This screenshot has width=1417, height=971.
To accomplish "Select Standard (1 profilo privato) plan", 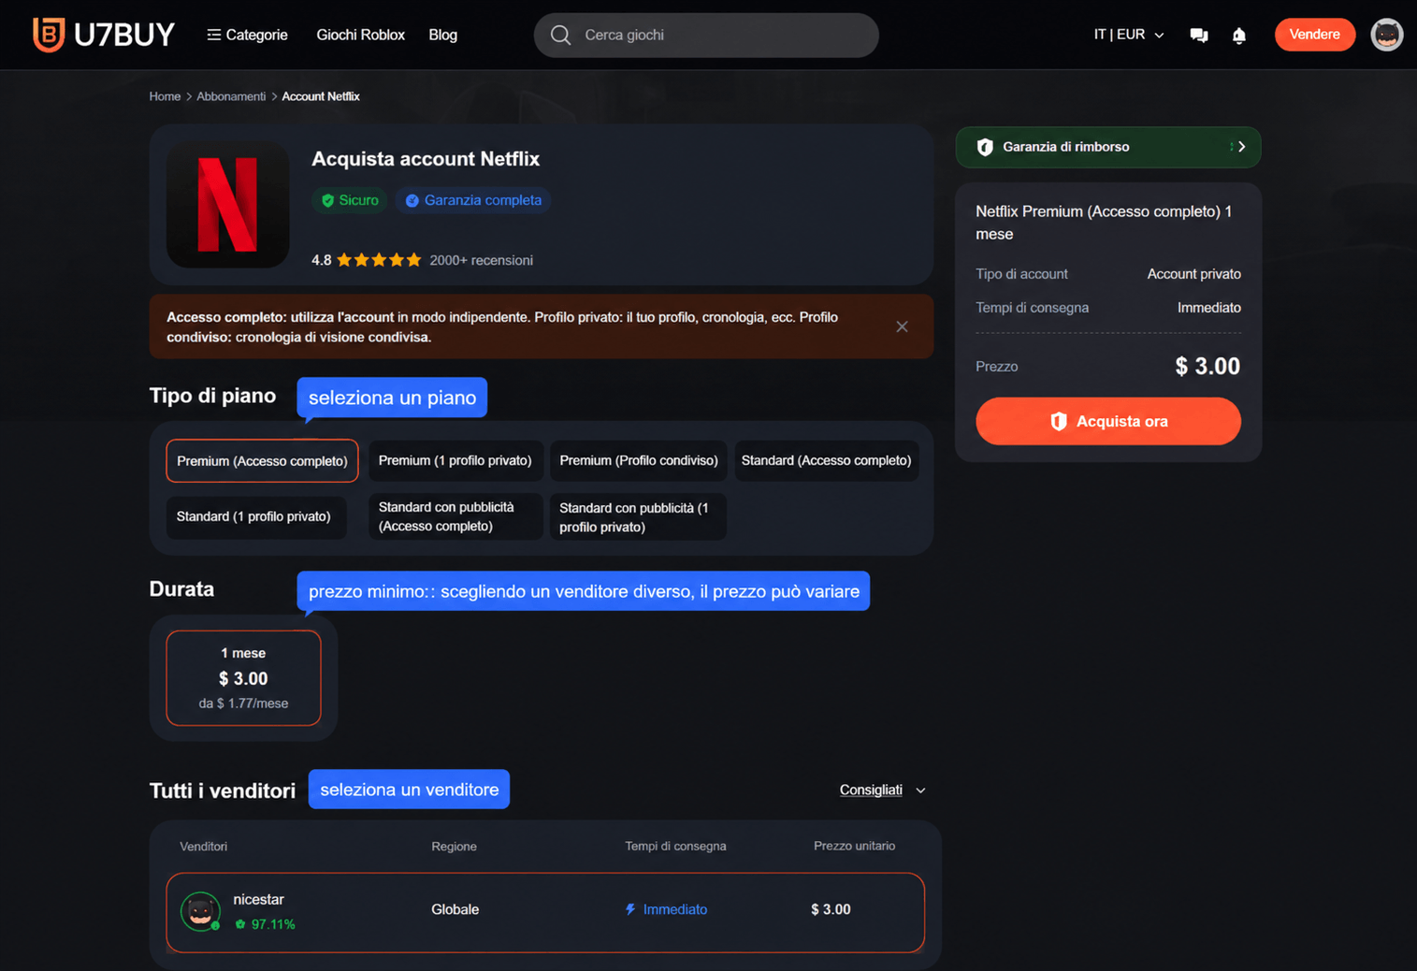I will coord(255,516).
